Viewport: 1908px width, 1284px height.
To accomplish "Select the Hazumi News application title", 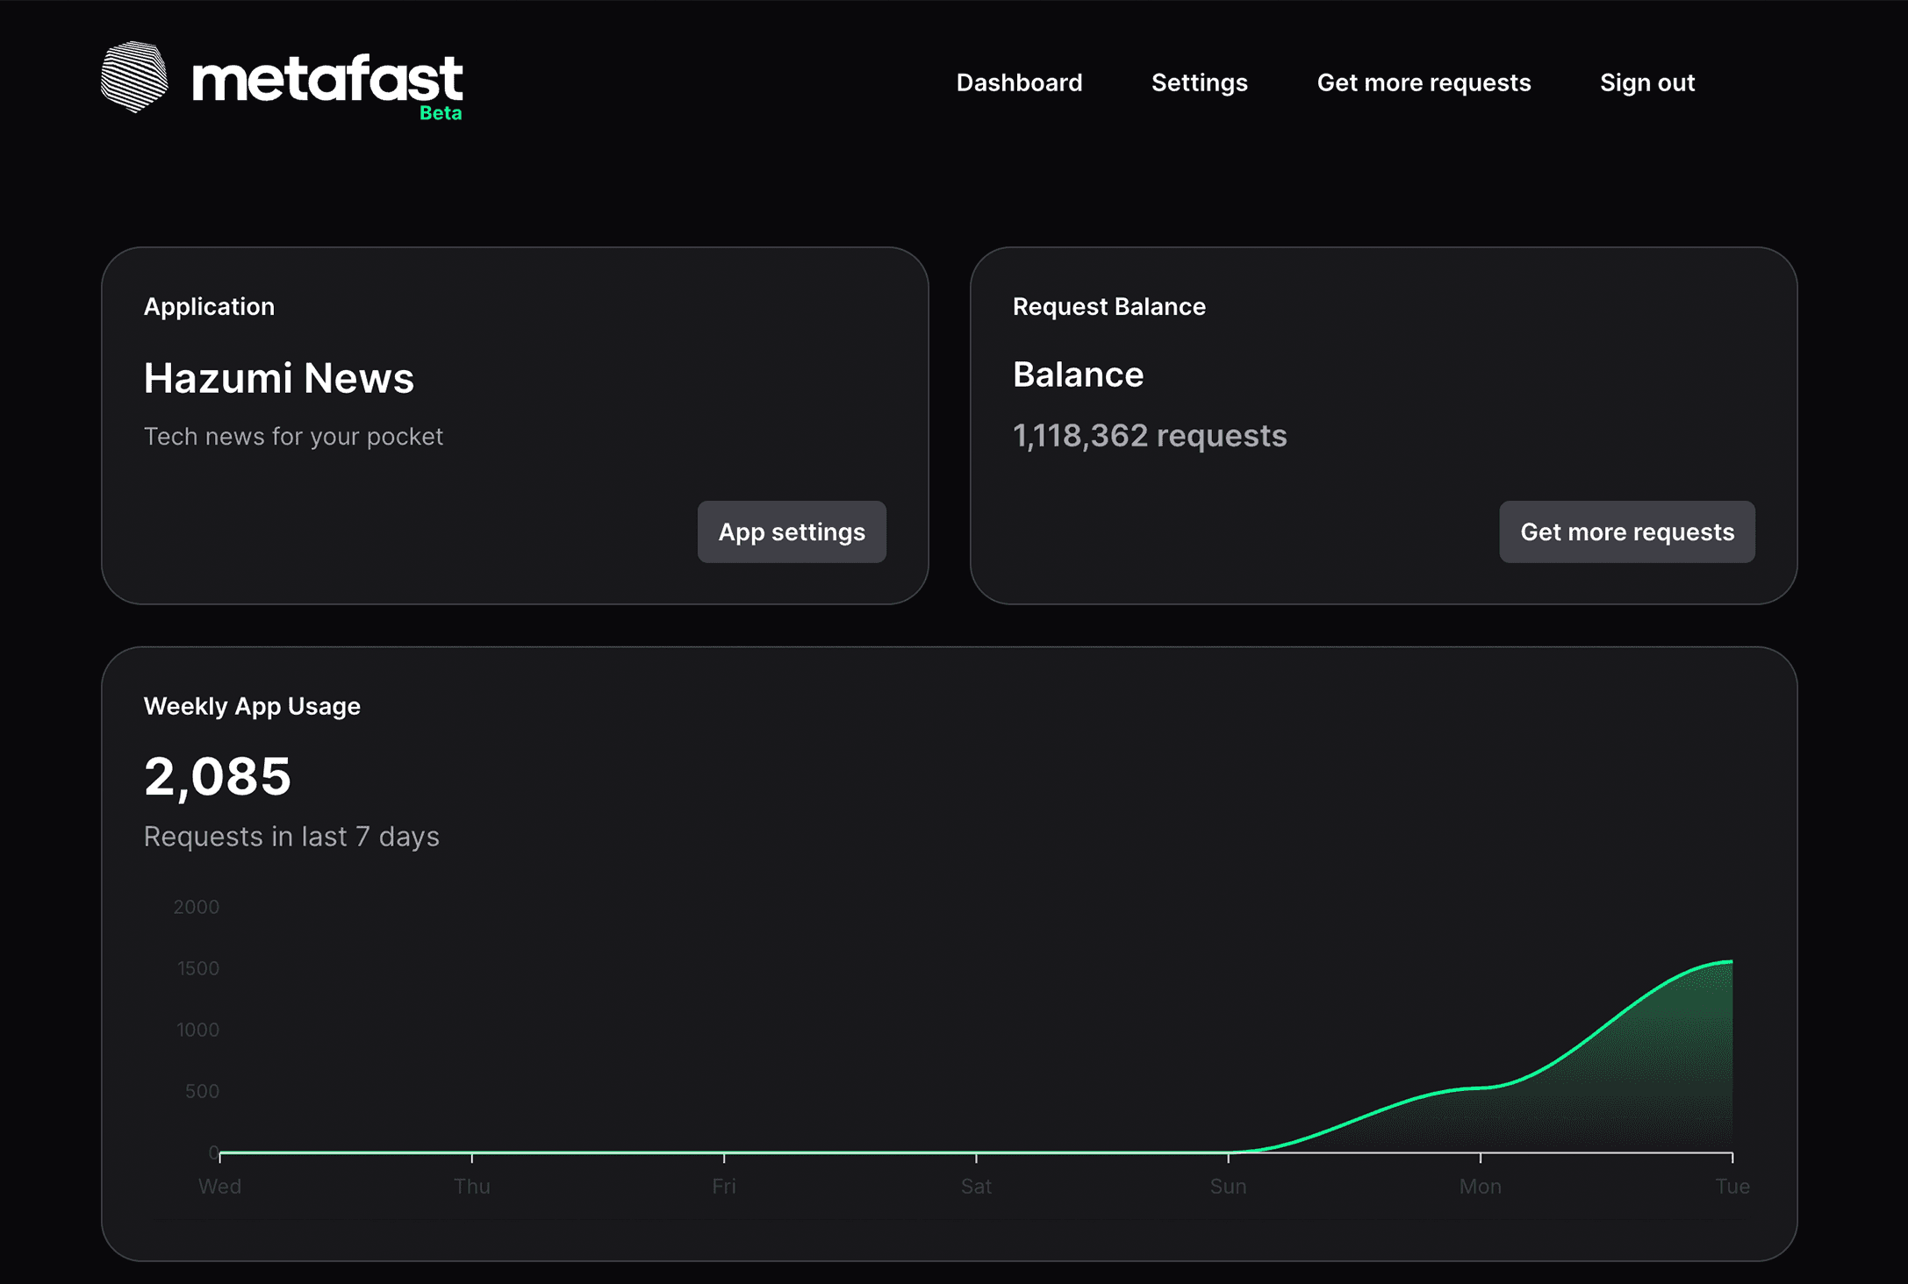I will (x=278, y=378).
